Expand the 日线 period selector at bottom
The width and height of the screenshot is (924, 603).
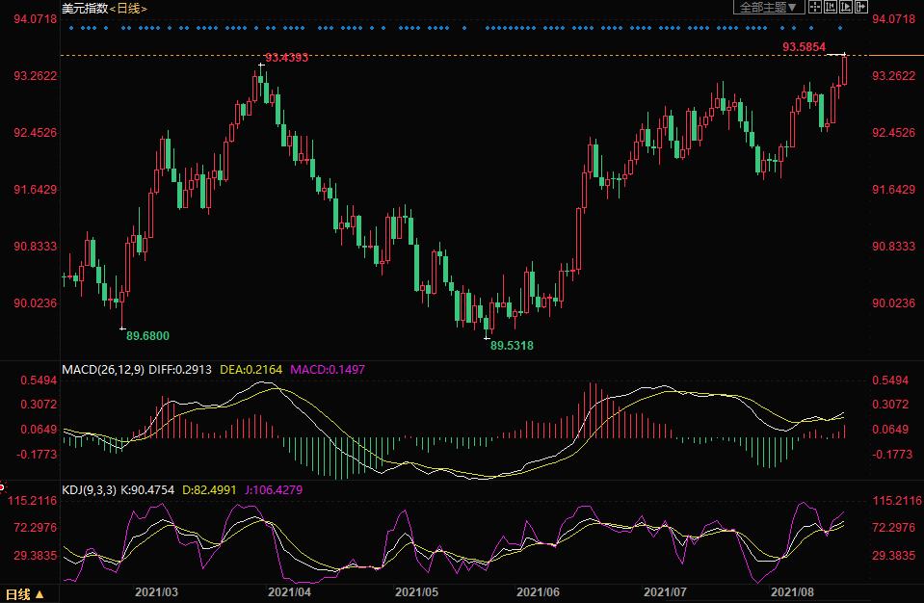click(25, 594)
